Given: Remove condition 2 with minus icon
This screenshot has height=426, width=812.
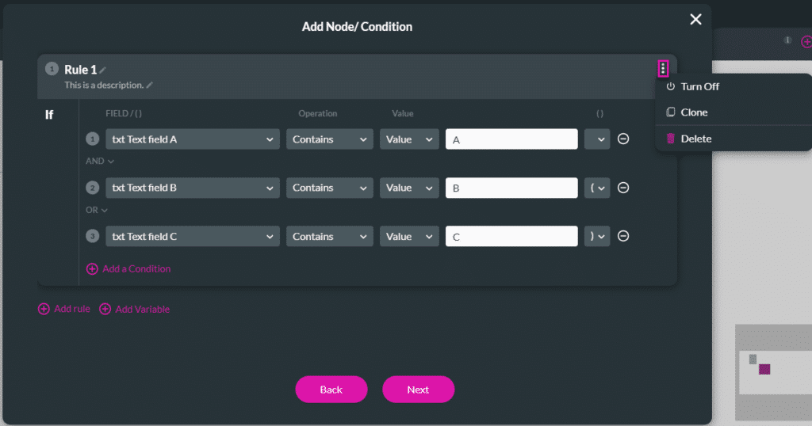Looking at the screenshot, I should tap(623, 188).
